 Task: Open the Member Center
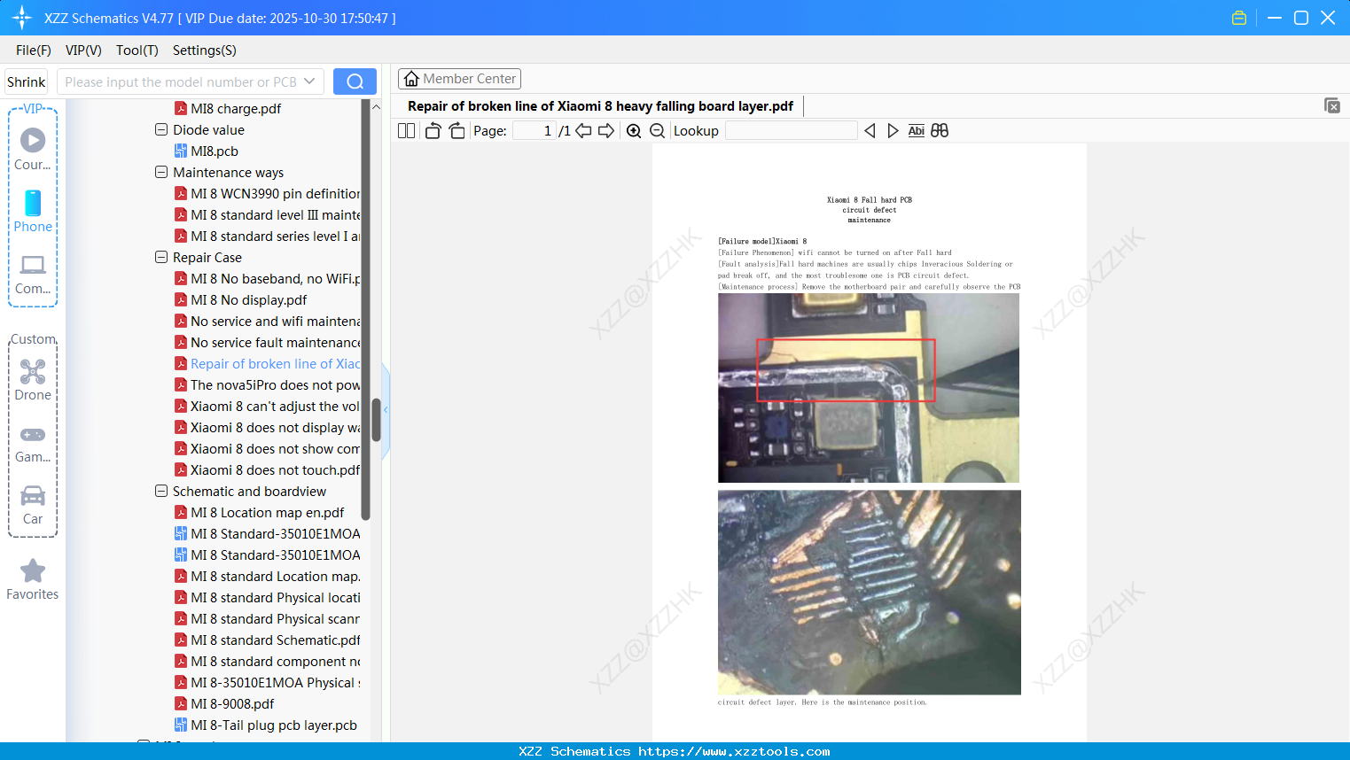coord(459,79)
